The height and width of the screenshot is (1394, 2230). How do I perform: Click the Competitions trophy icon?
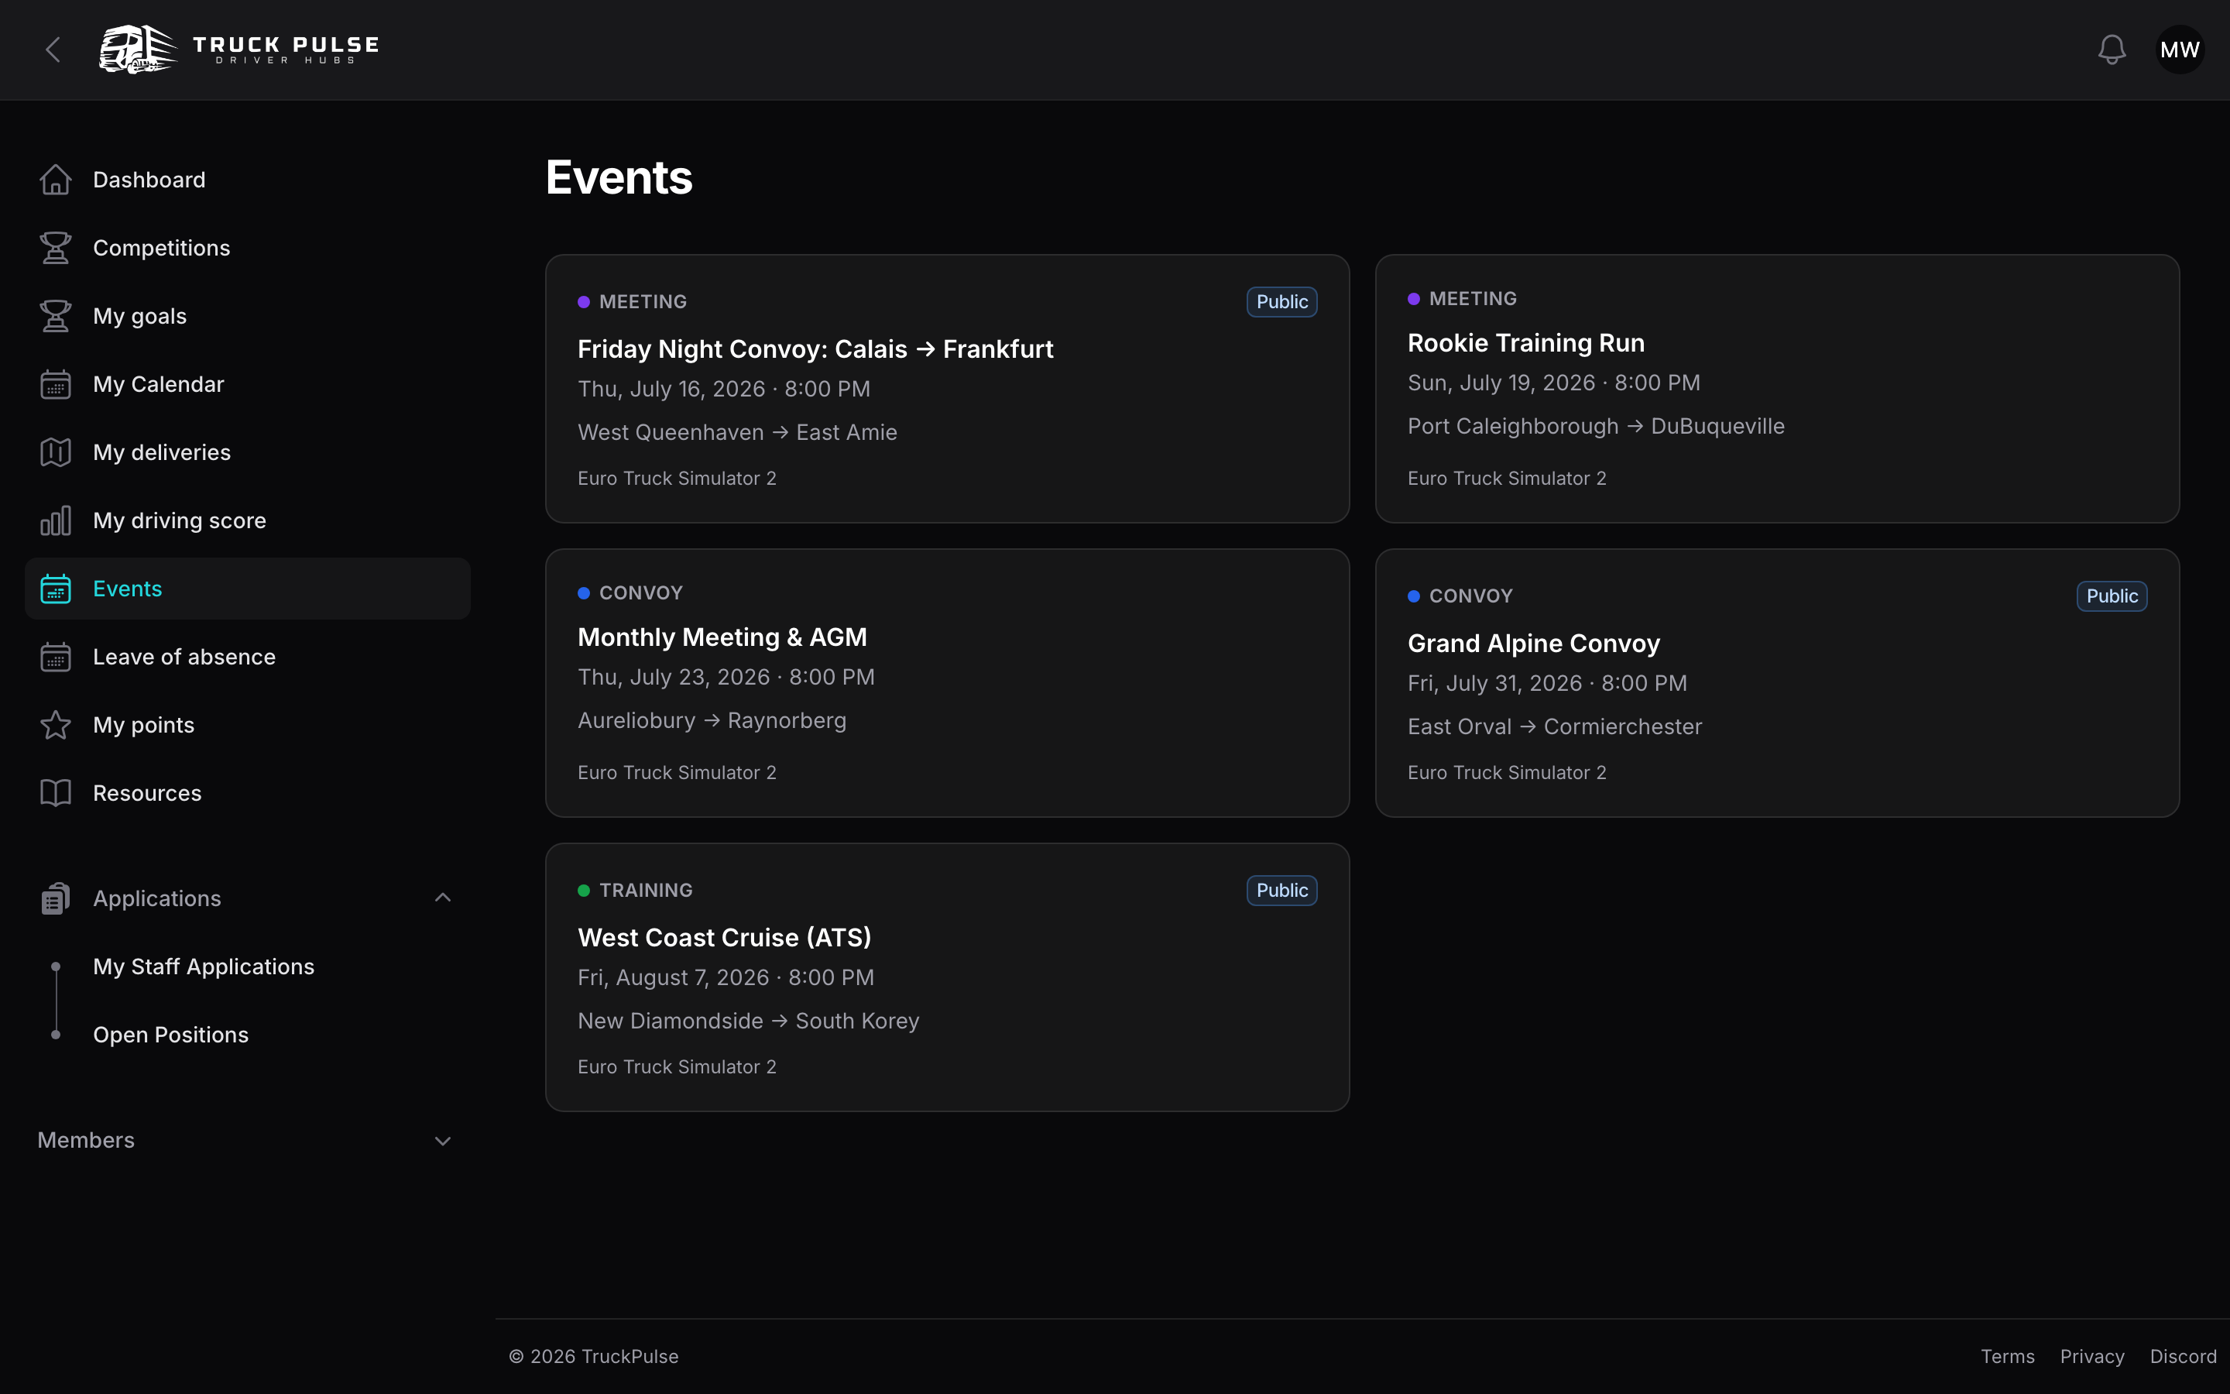[55, 248]
